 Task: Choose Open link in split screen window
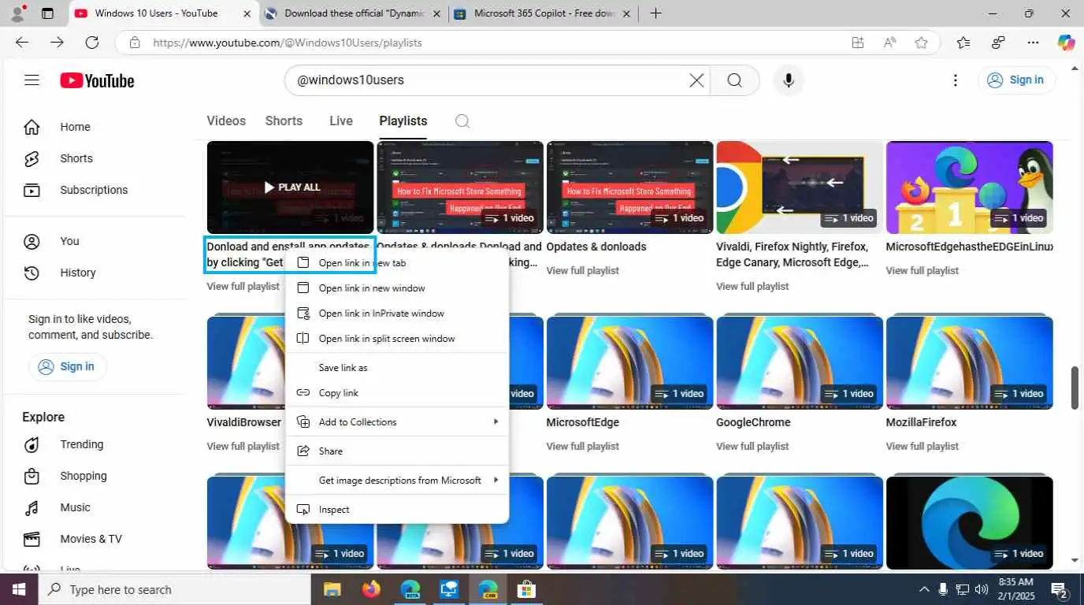click(x=397, y=338)
